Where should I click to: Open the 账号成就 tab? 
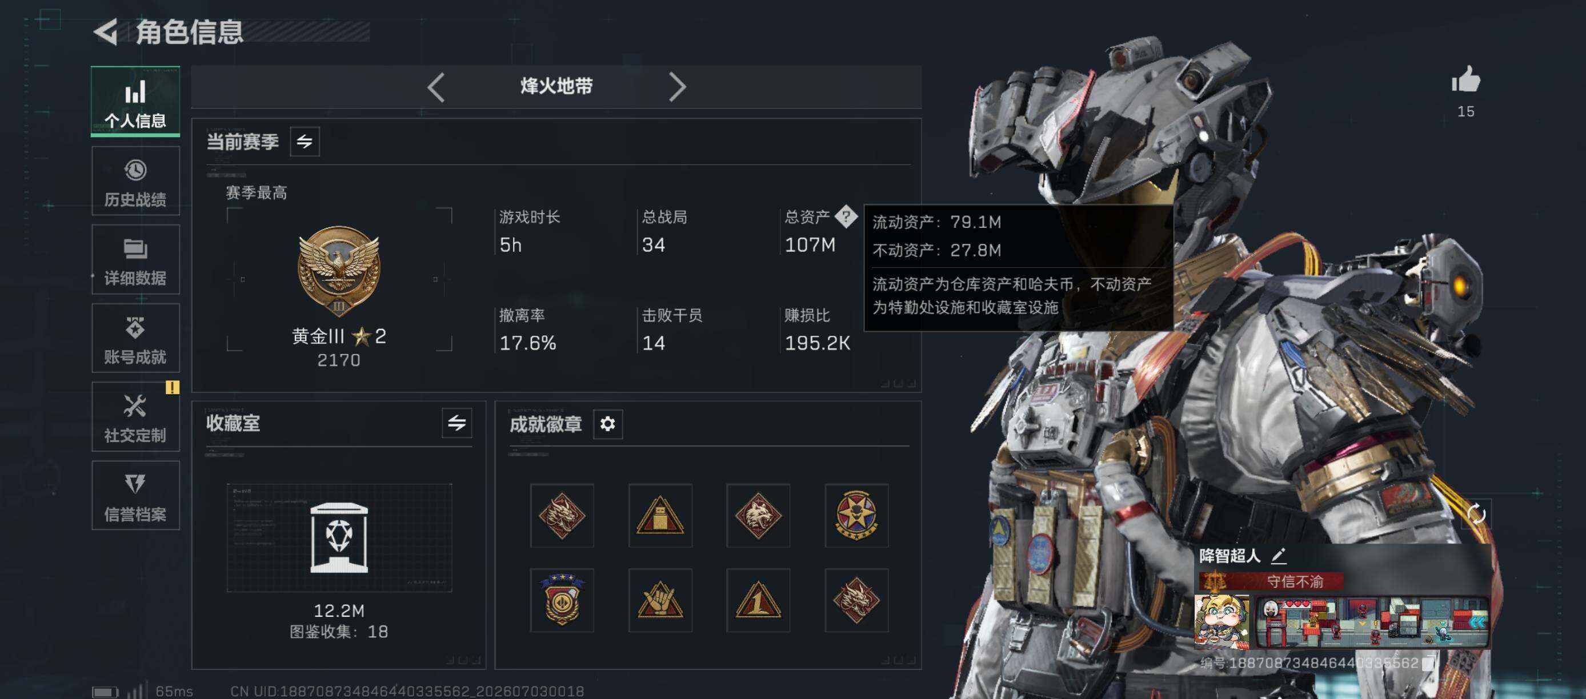[135, 339]
